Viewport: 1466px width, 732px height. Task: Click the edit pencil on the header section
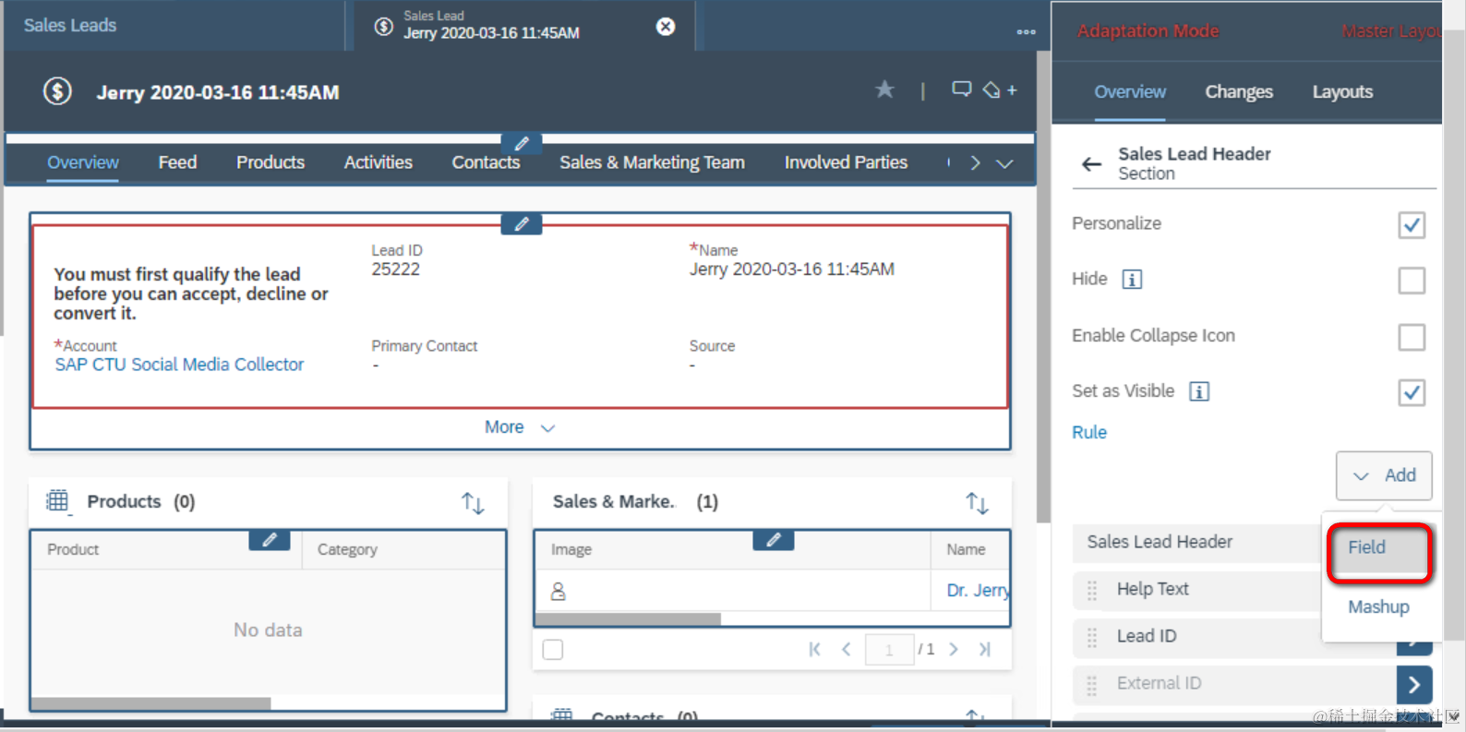(522, 224)
